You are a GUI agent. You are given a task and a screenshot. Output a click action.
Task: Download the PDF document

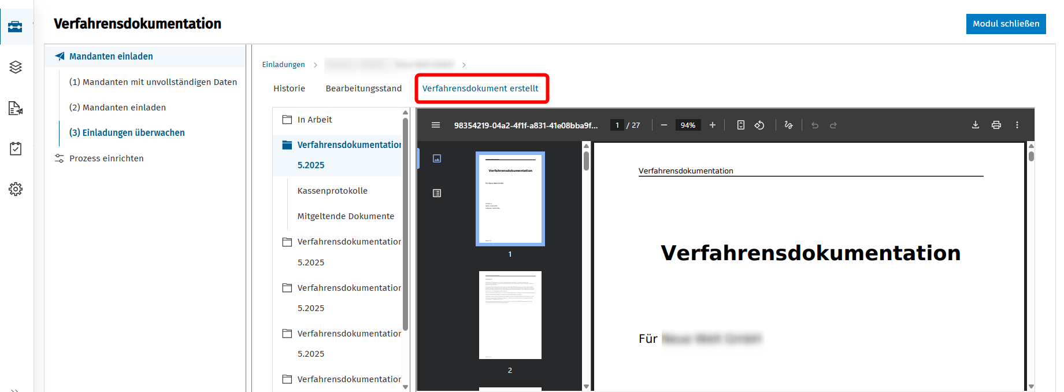[x=976, y=125]
